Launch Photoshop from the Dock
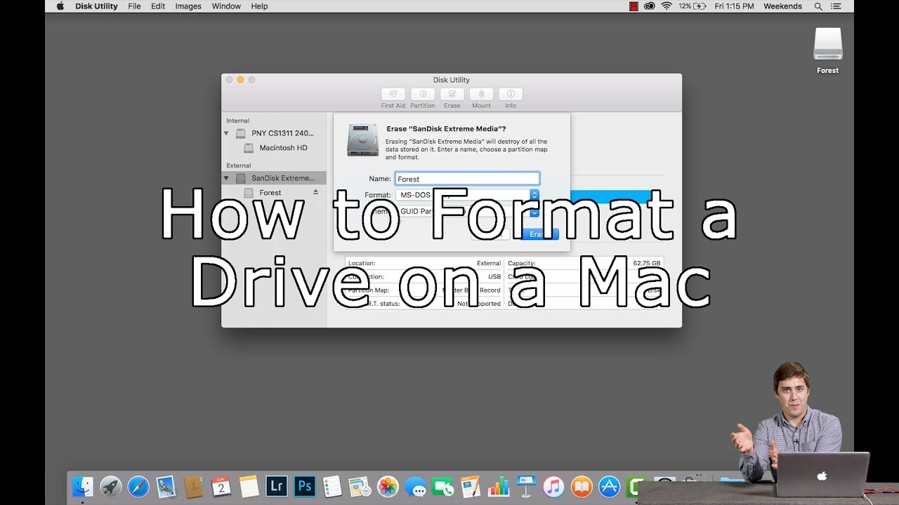The width and height of the screenshot is (899, 505). coord(305,487)
